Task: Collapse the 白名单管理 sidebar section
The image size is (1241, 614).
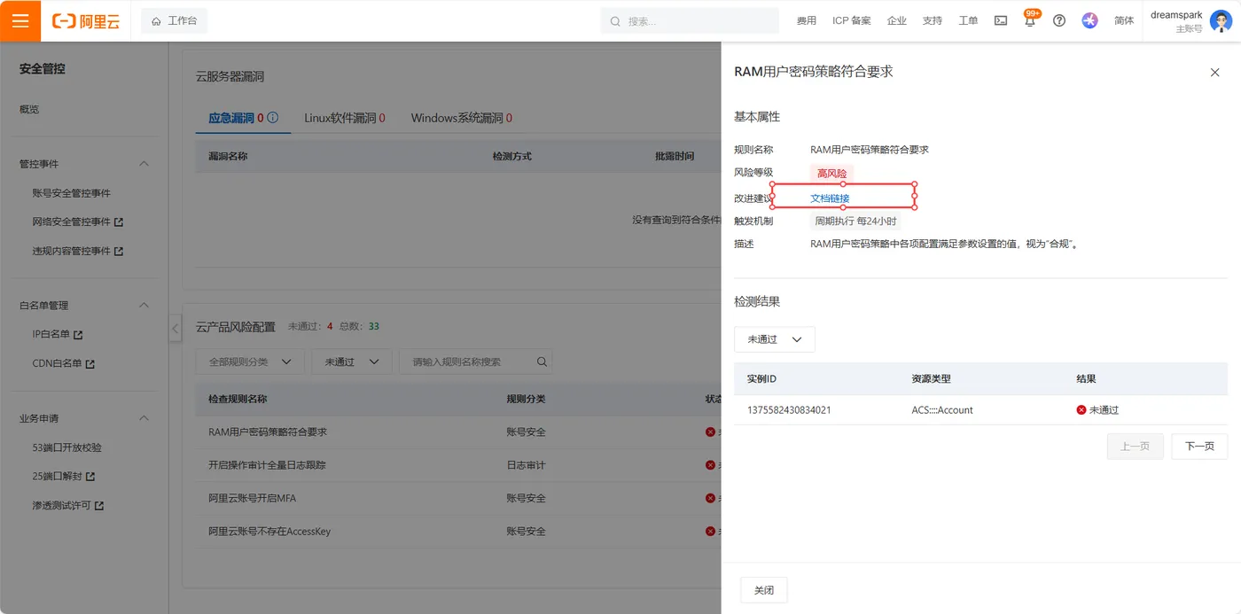Action: 144,306
